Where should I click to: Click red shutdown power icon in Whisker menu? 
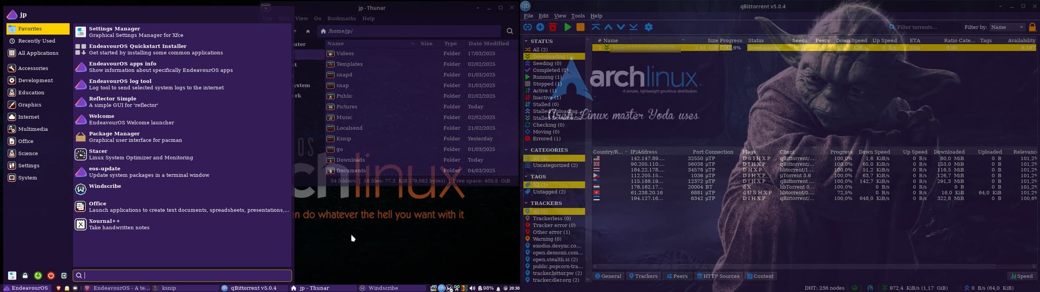point(51,276)
